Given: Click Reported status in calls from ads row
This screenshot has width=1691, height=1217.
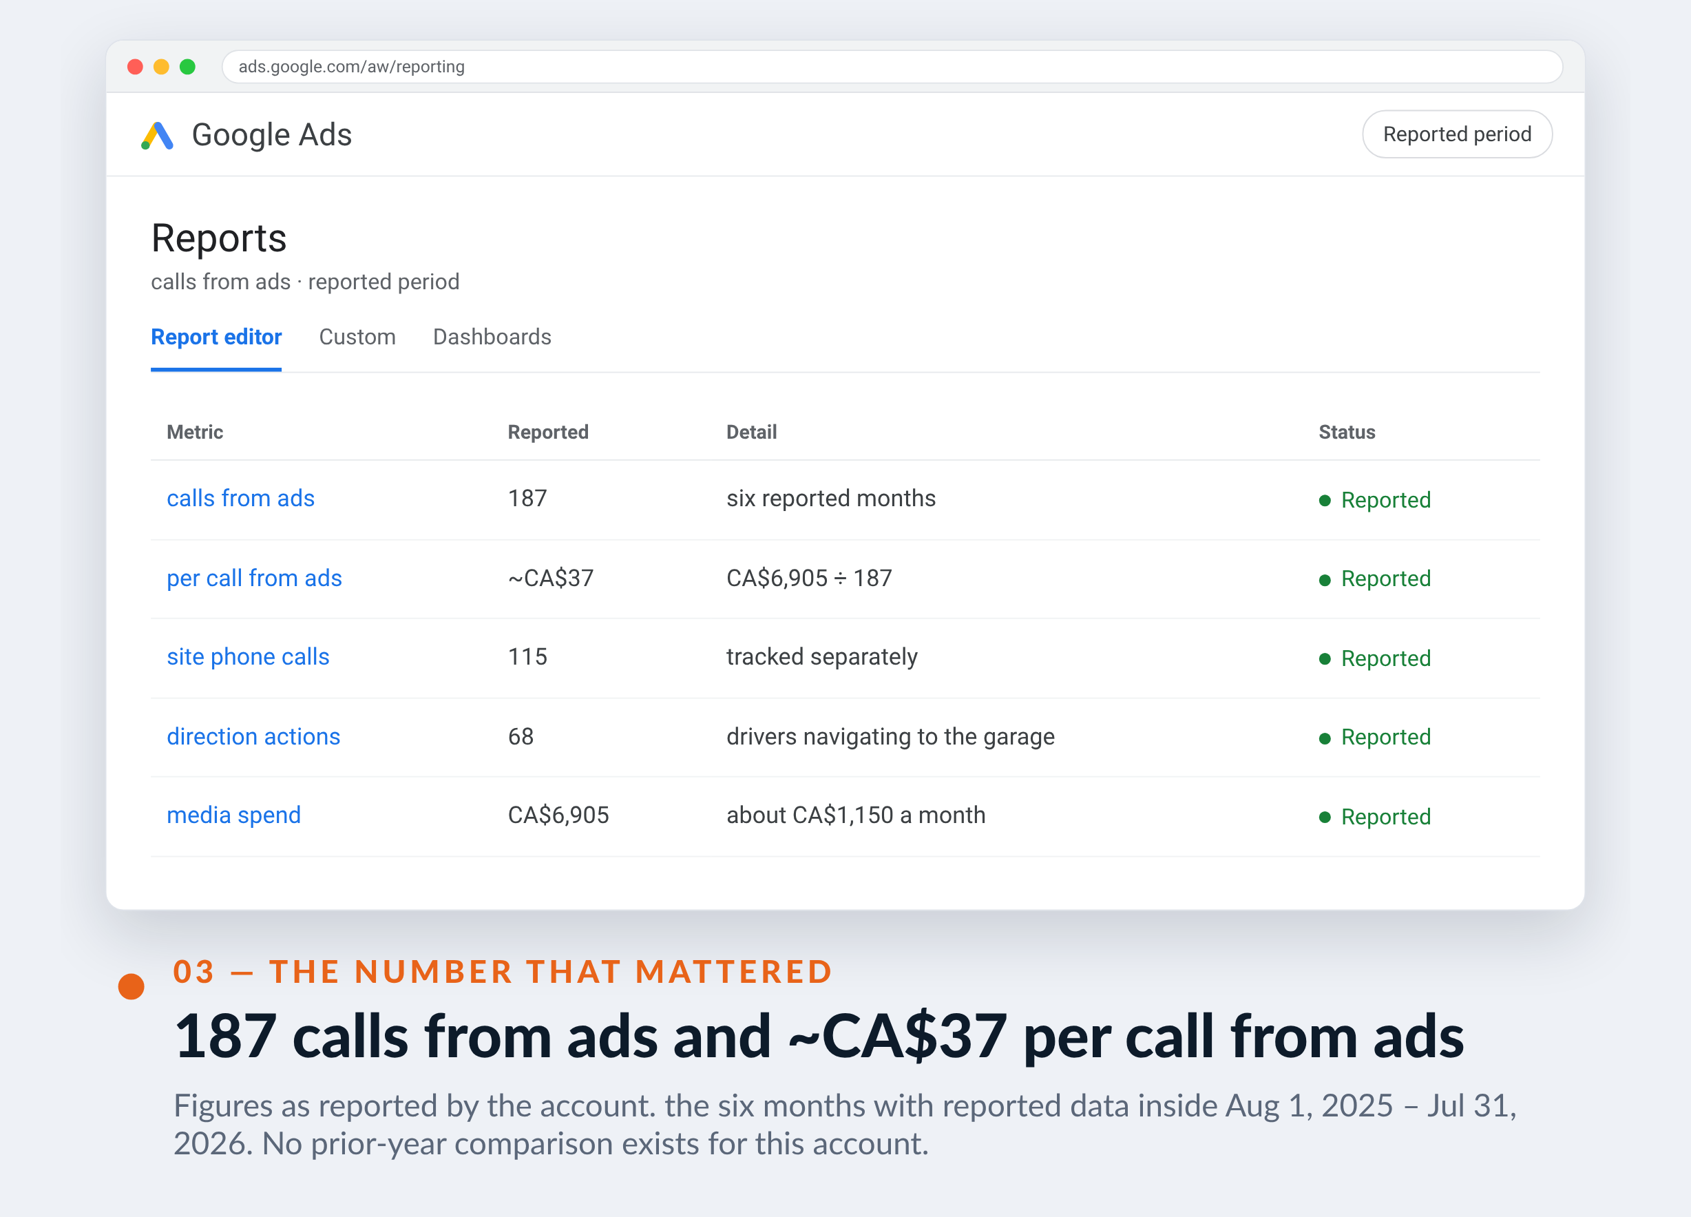Looking at the screenshot, I should (1375, 499).
